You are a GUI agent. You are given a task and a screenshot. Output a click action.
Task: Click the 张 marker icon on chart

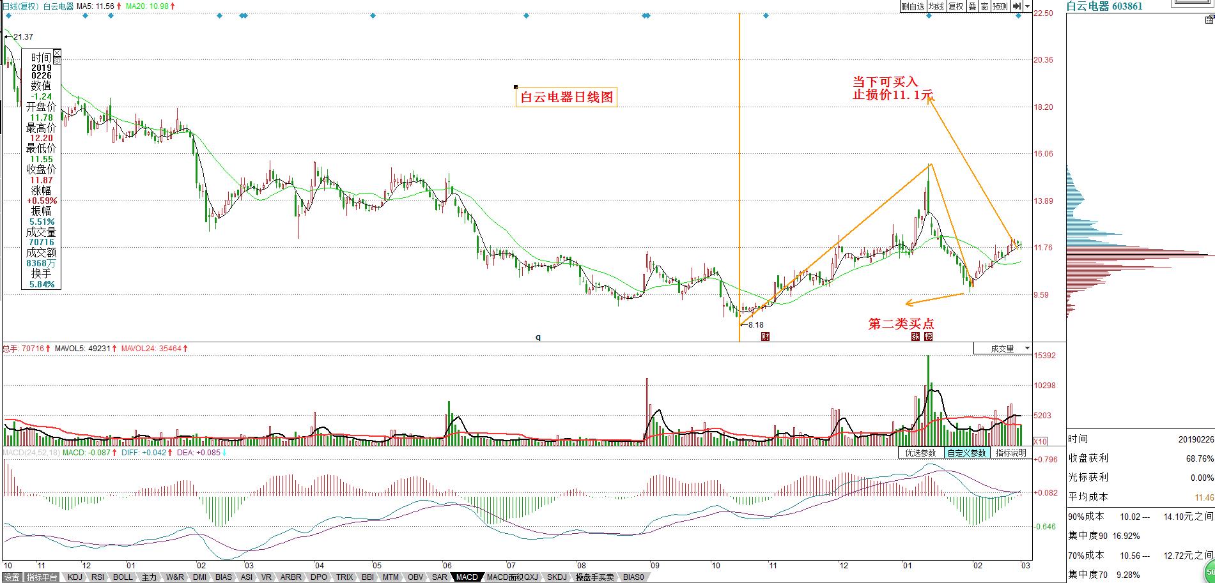click(915, 336)
